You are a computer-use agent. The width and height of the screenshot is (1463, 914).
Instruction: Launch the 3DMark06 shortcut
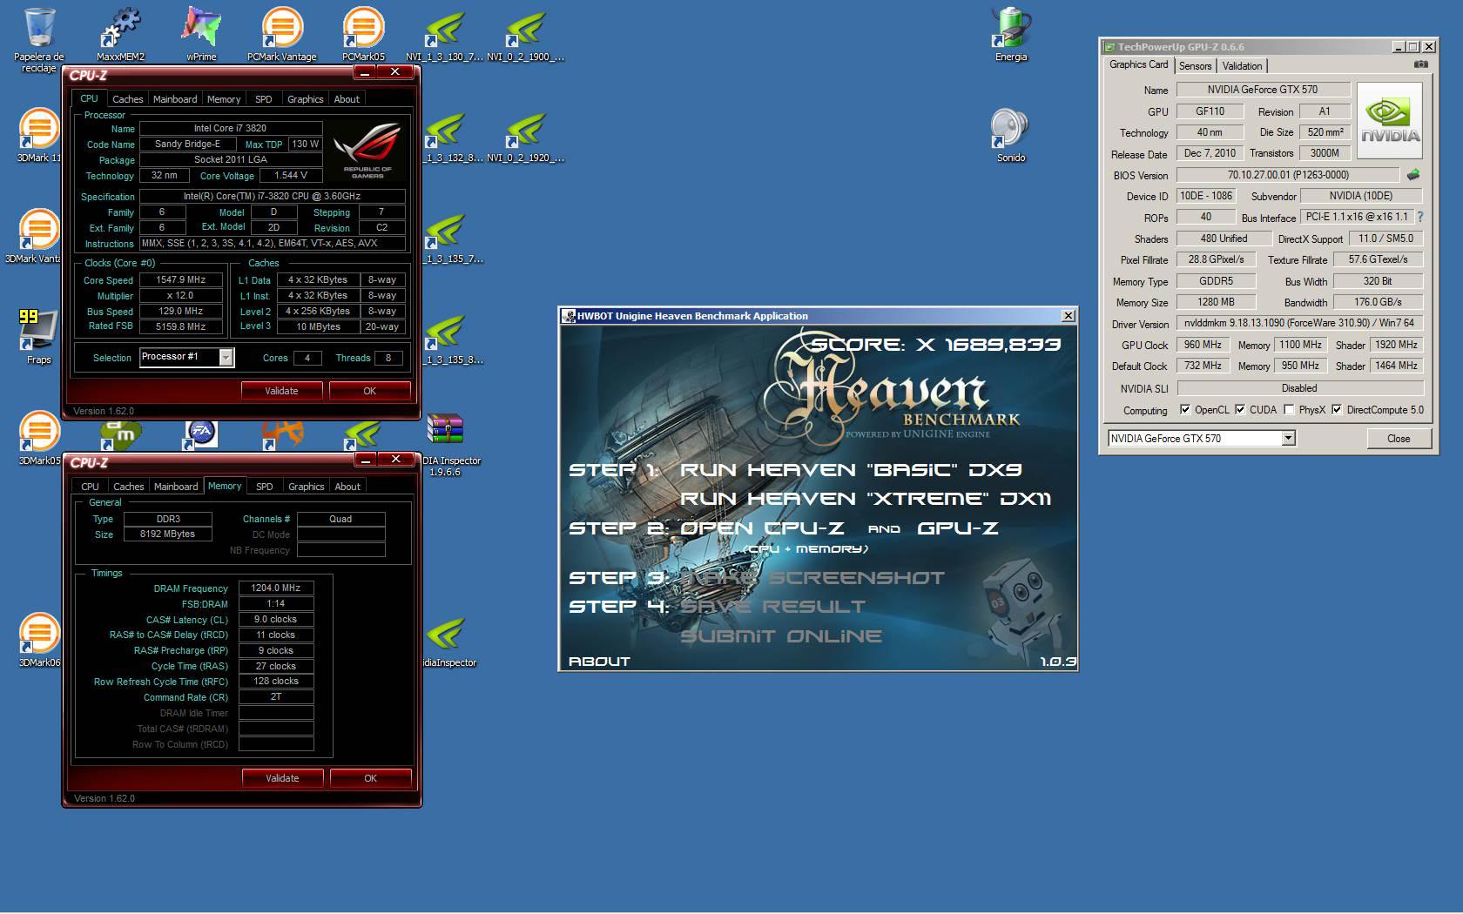[38, 641]
